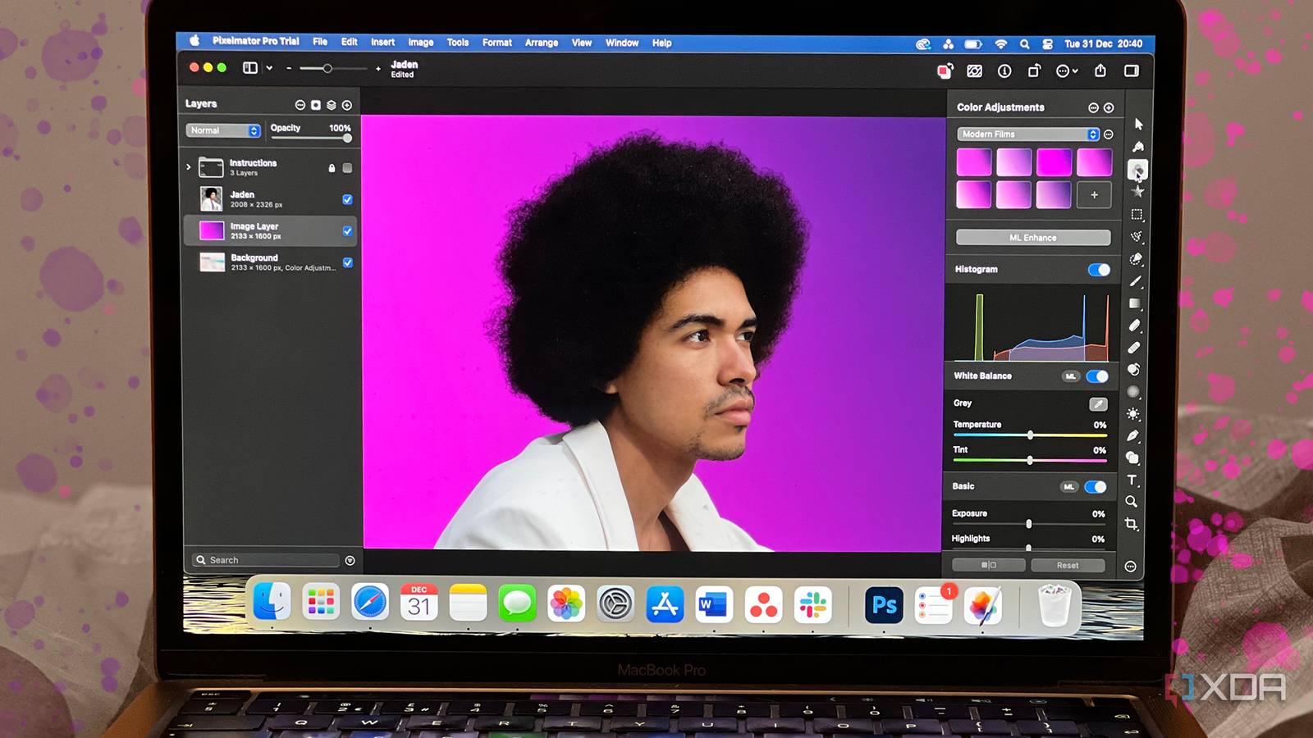This screenshot has height=738, width=1313.
Task: Open the Zoom tool
Action: tap(1131, 502)
